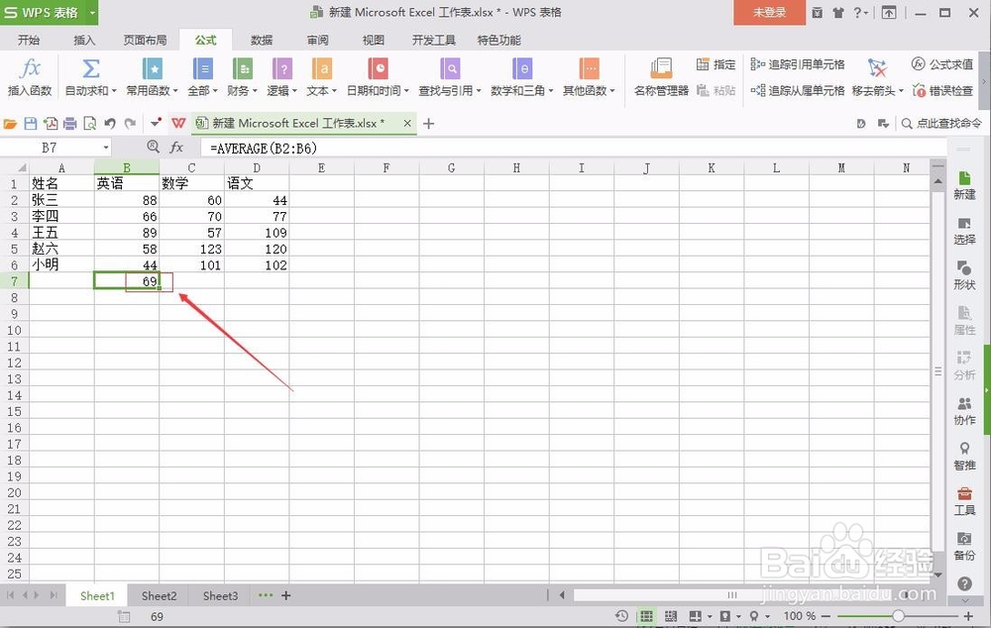Switch to the 数据 ribbon tab
The width and height of the screenshot is (991, 628).
point(260,40)
